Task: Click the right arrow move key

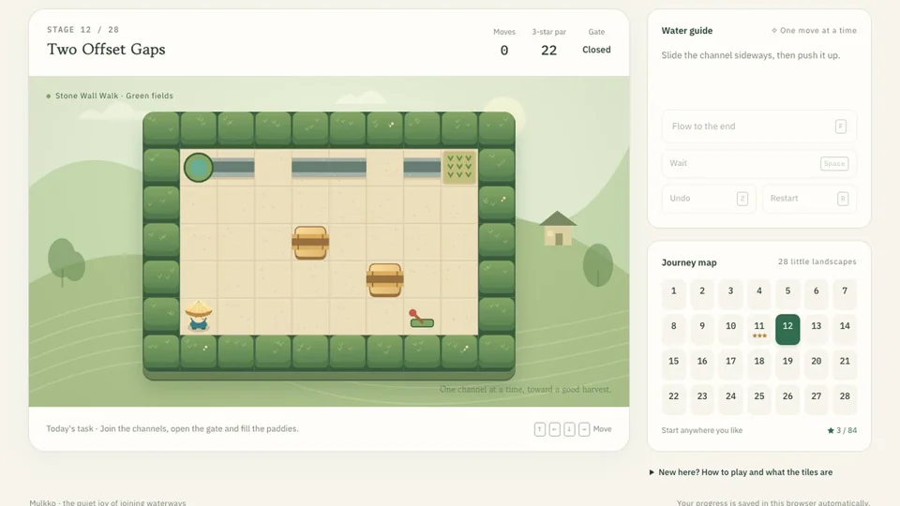Action: 584,429
